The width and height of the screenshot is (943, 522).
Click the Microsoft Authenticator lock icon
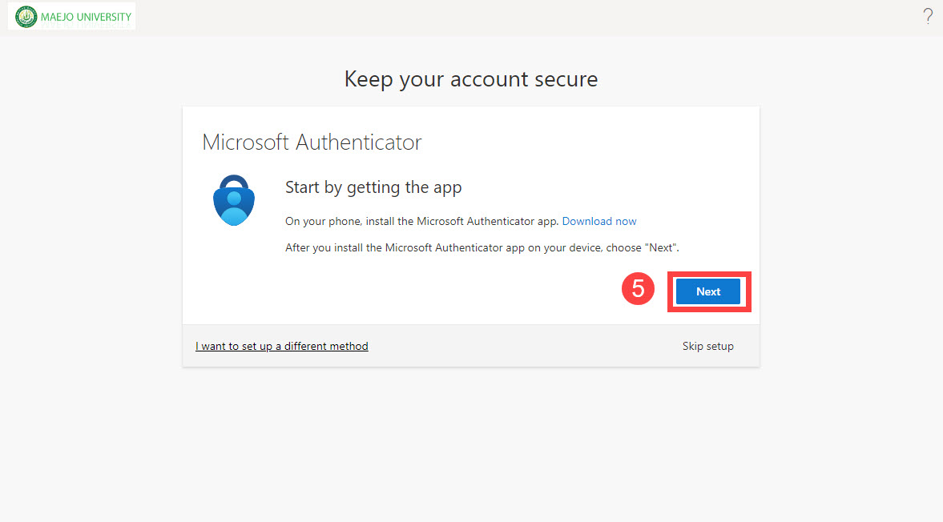click(x=233, y=200)
